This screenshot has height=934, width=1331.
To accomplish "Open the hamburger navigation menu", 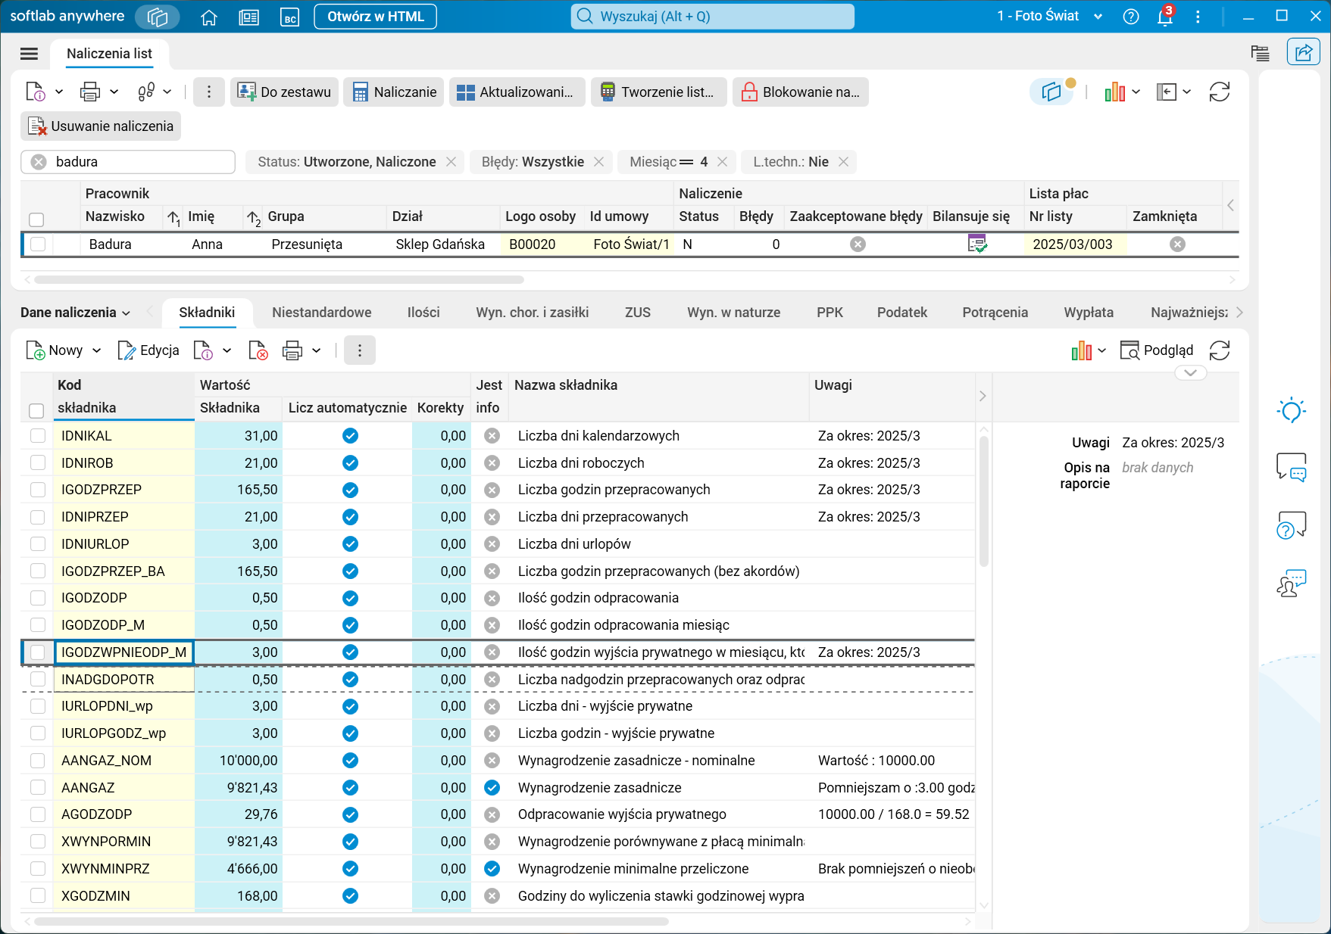I will [x=30, y=54].
